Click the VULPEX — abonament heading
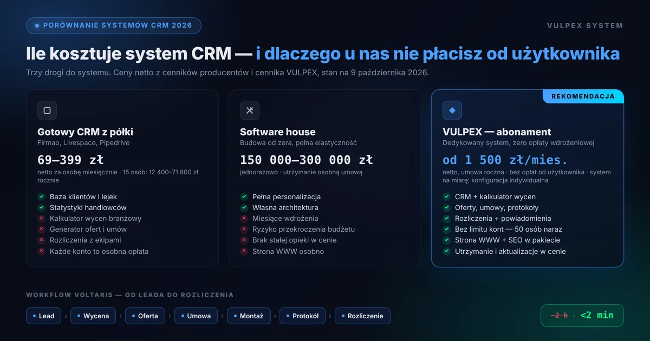 497,132
